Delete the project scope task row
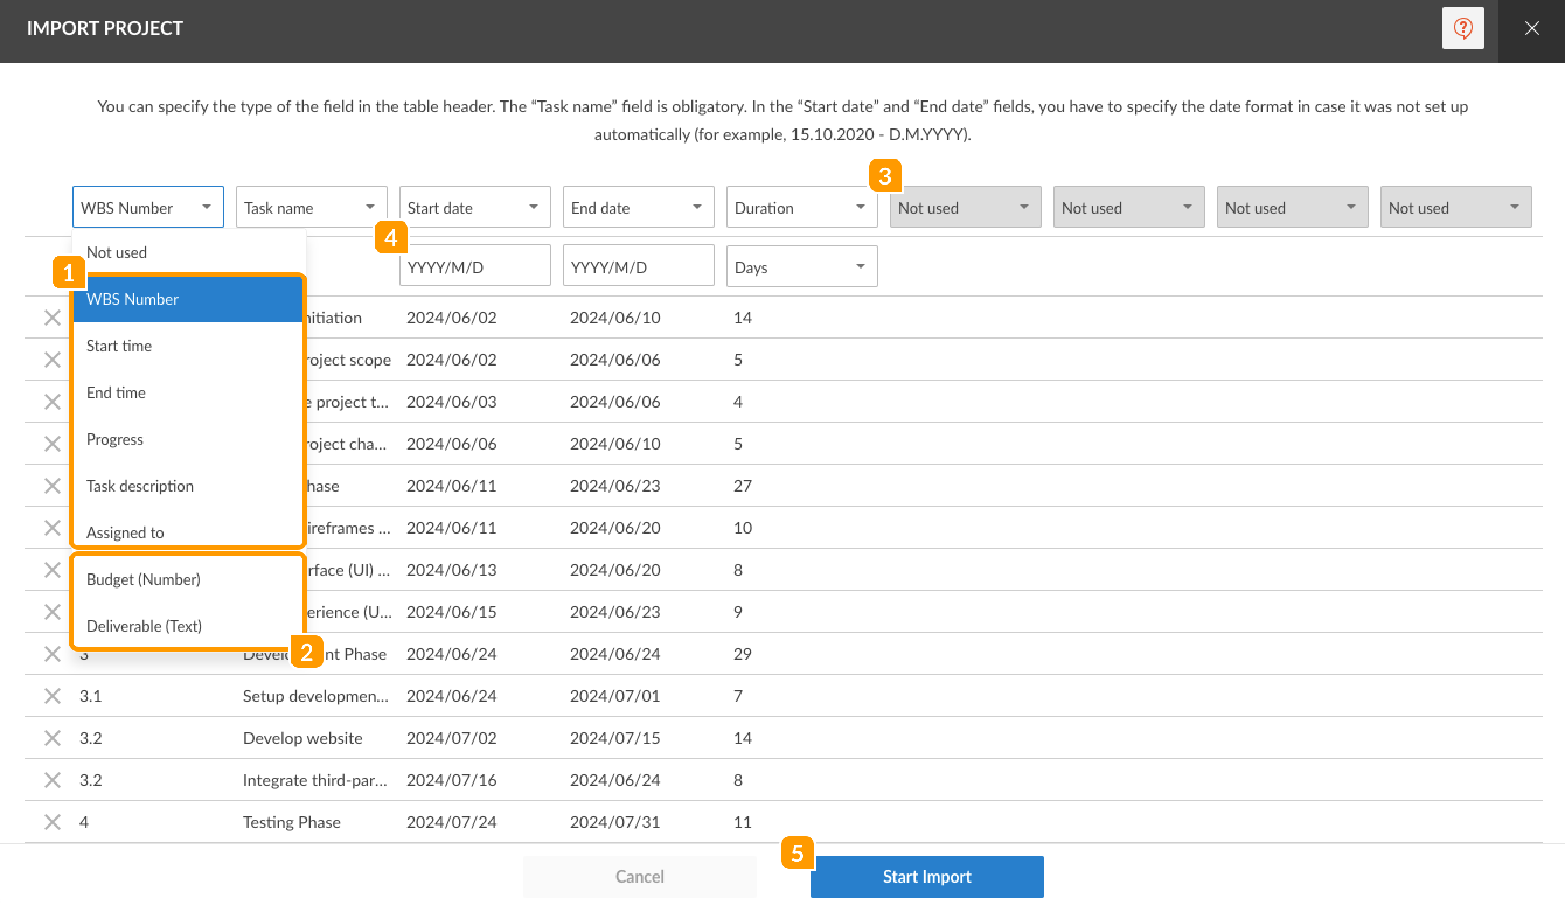This screenshot has width=1565, height=905. point(53,359)
